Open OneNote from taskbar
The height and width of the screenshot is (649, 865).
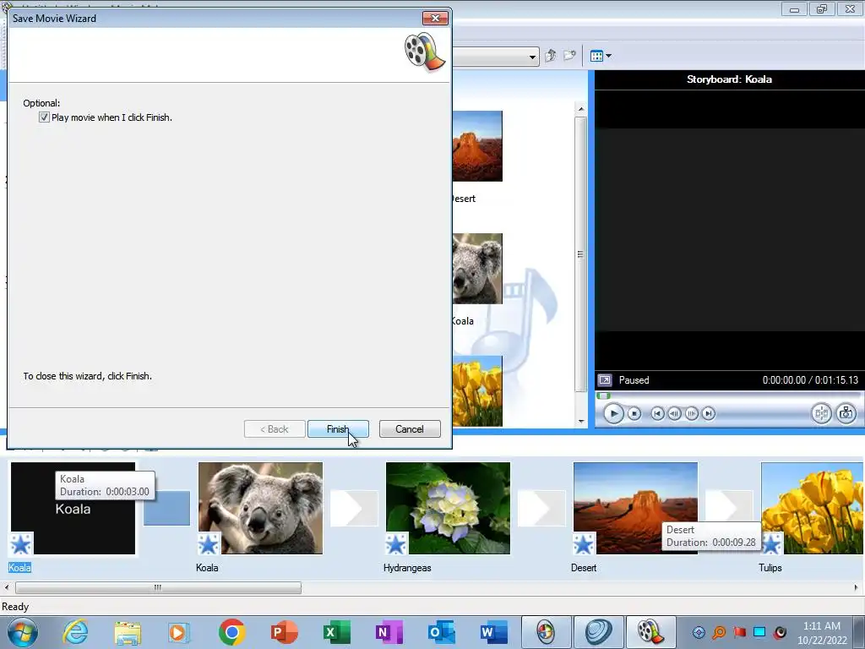[x=389, y=632]
